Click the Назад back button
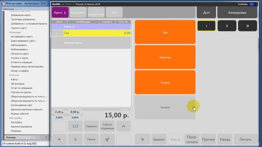This screenshot has height=147, width=262. pyautogui.click(x=225, y=139)
